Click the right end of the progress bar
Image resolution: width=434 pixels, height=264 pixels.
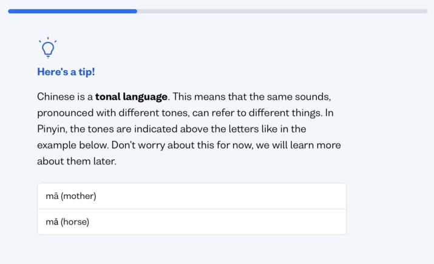(425, 12)
